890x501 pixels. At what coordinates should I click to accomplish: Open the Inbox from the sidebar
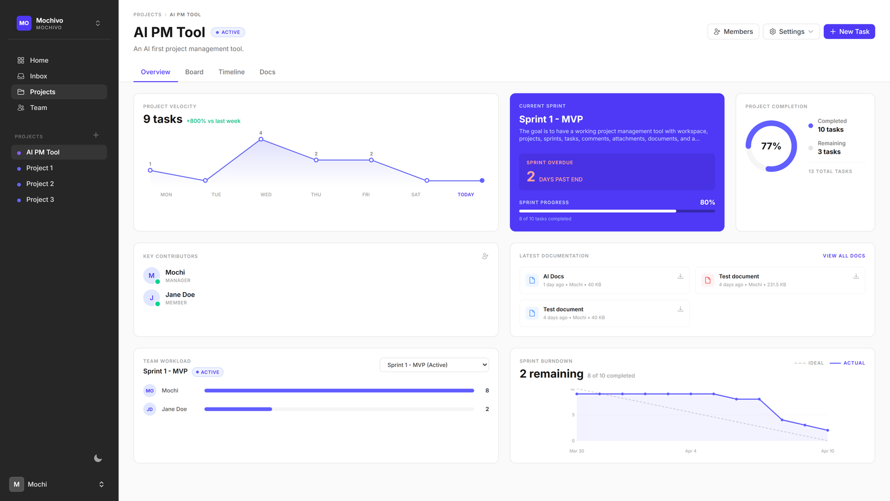pyautogui.click(x=38, y=76)
